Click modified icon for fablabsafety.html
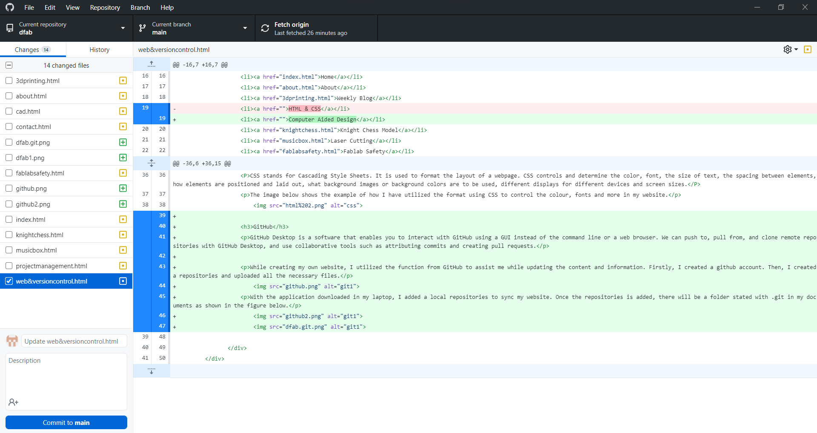This screenshot has height=433, width=817. (x=123, y=173)
